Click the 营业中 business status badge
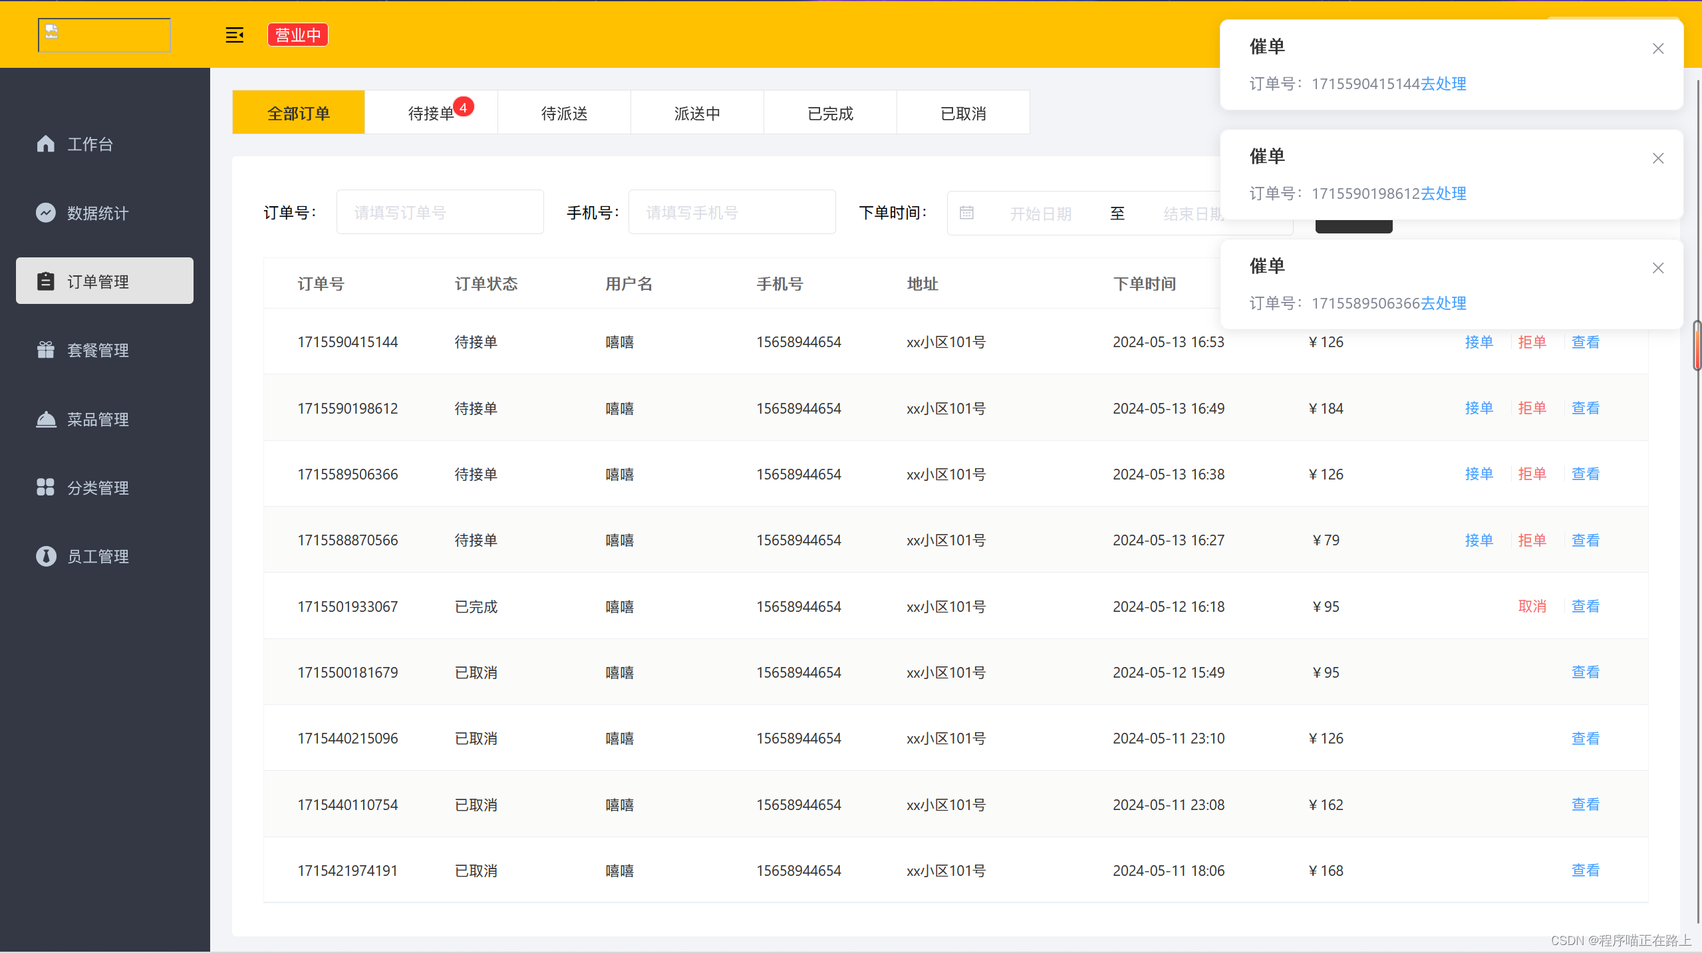 tap(297, 34)
